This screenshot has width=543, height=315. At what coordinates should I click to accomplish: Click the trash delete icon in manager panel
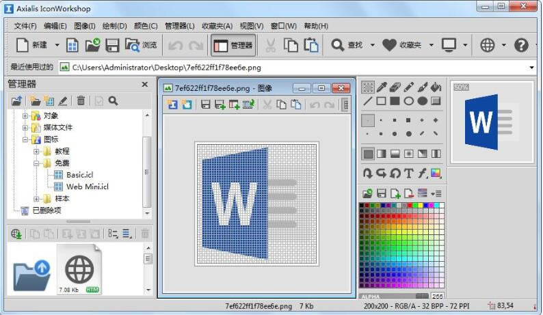[x=81, y=100]
